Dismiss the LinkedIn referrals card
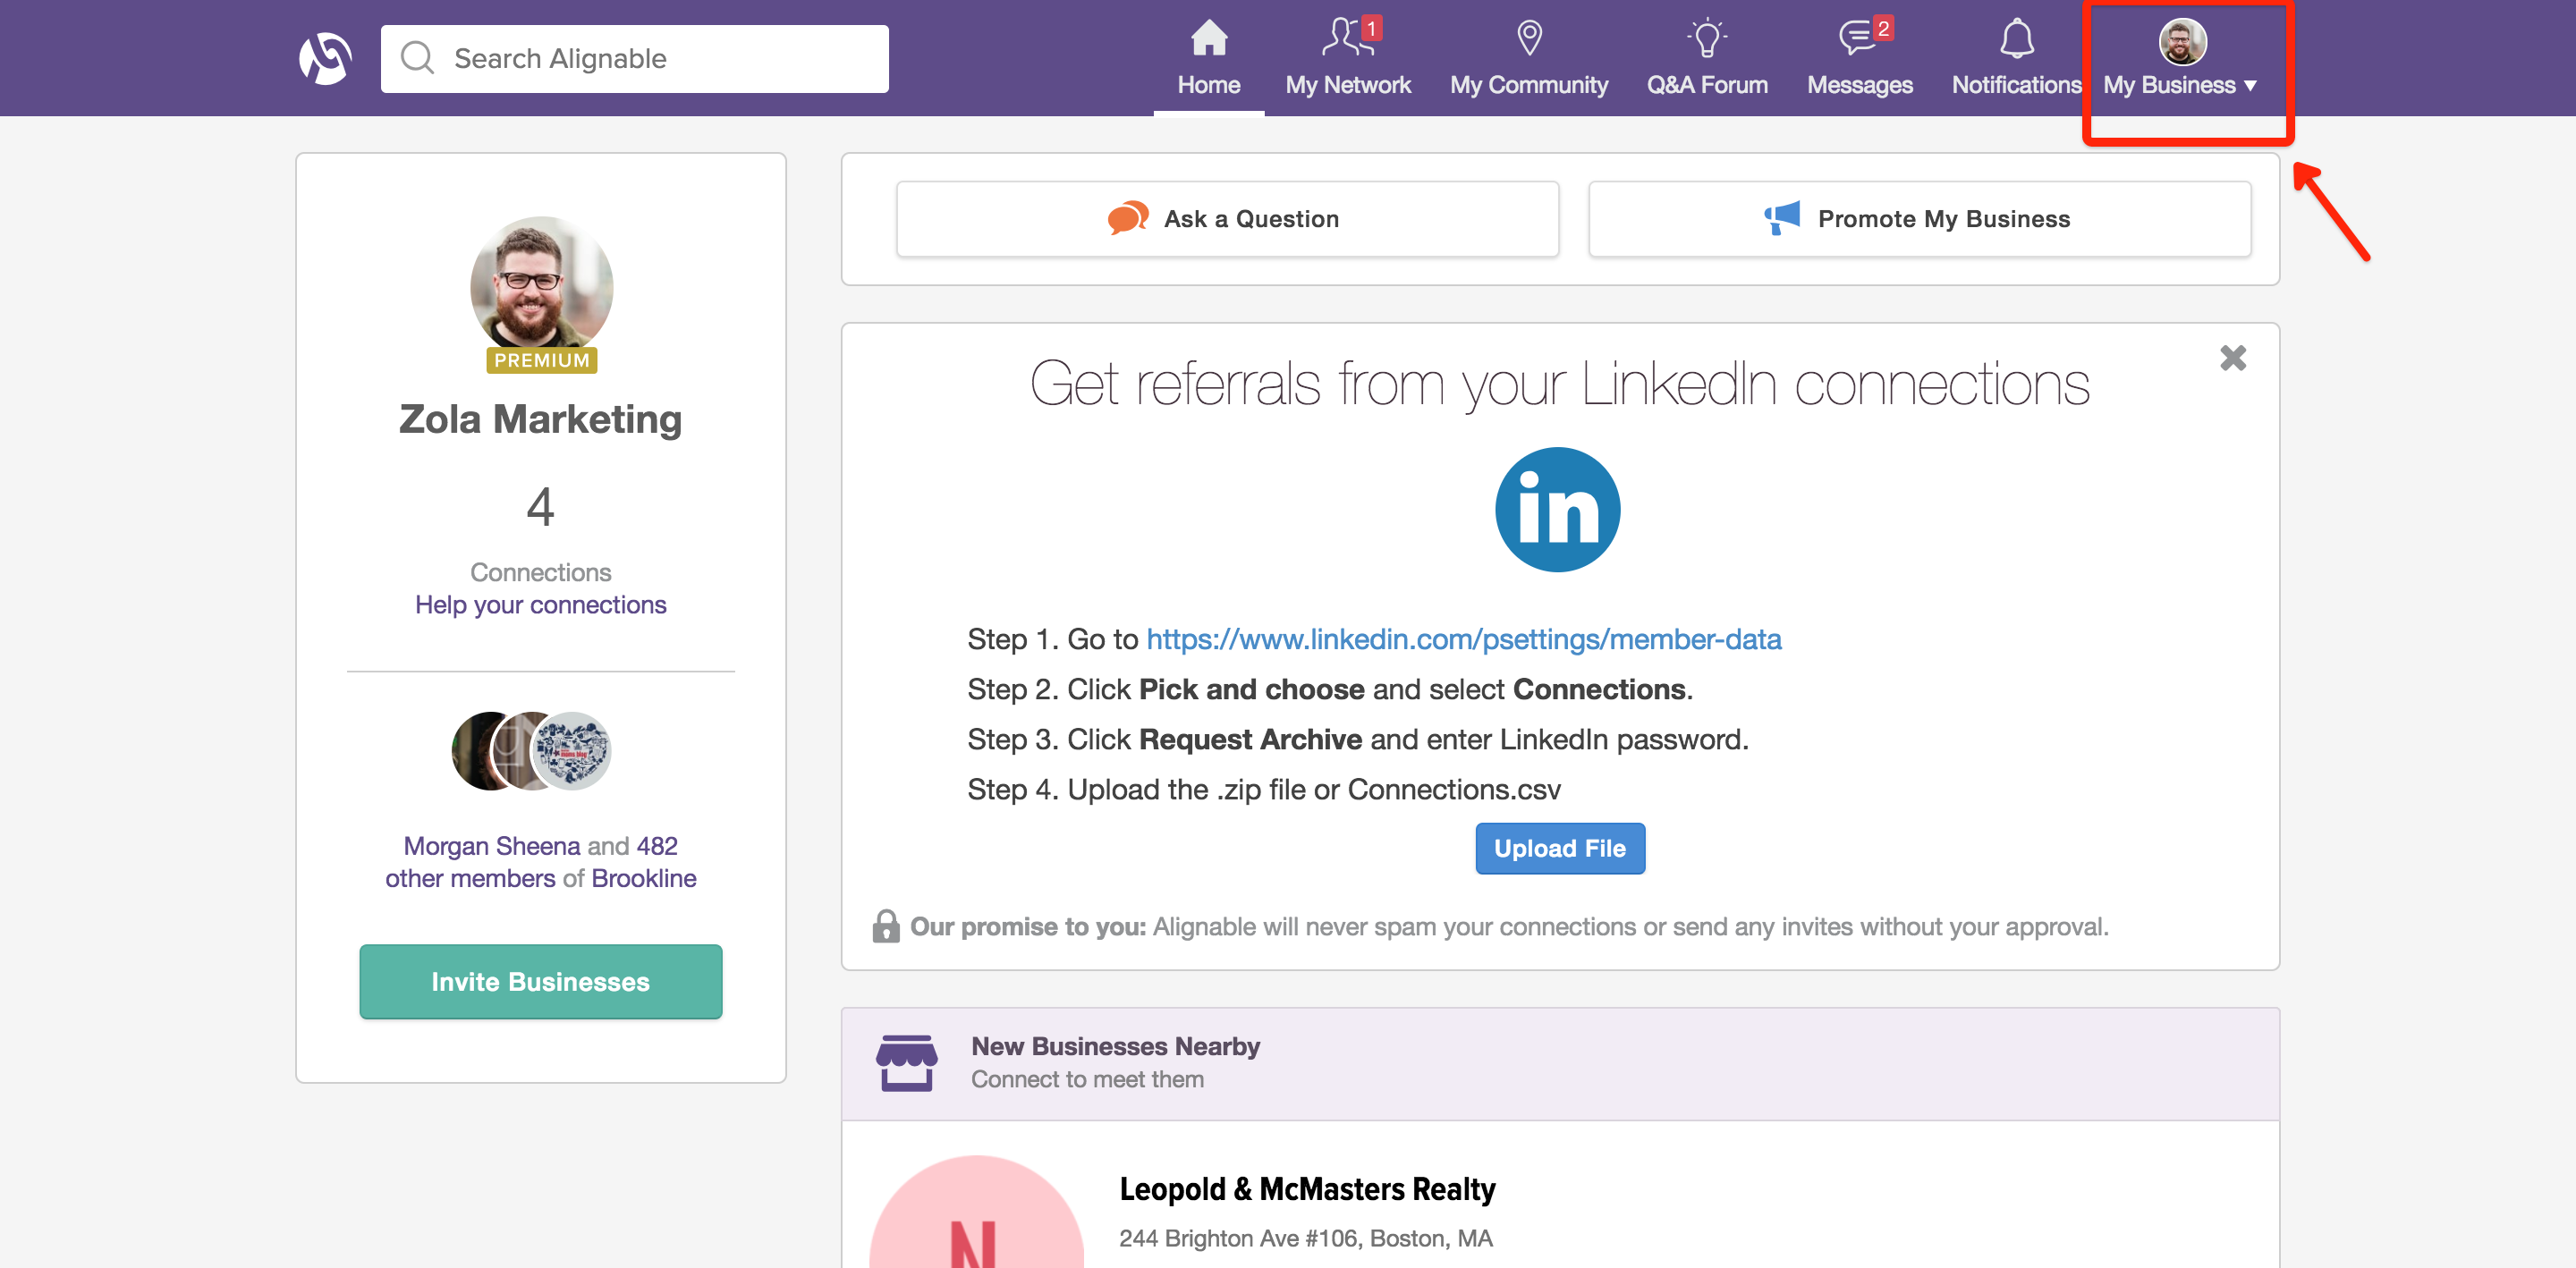This screenshot has width=2576, height=1268. coord(2232,358)
